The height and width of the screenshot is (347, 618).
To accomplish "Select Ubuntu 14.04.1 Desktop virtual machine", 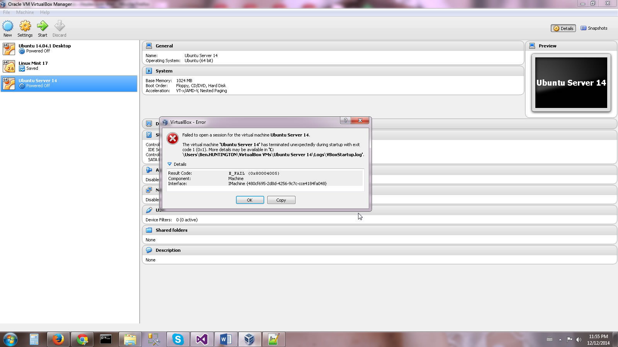I will click(x=69, y=49).
